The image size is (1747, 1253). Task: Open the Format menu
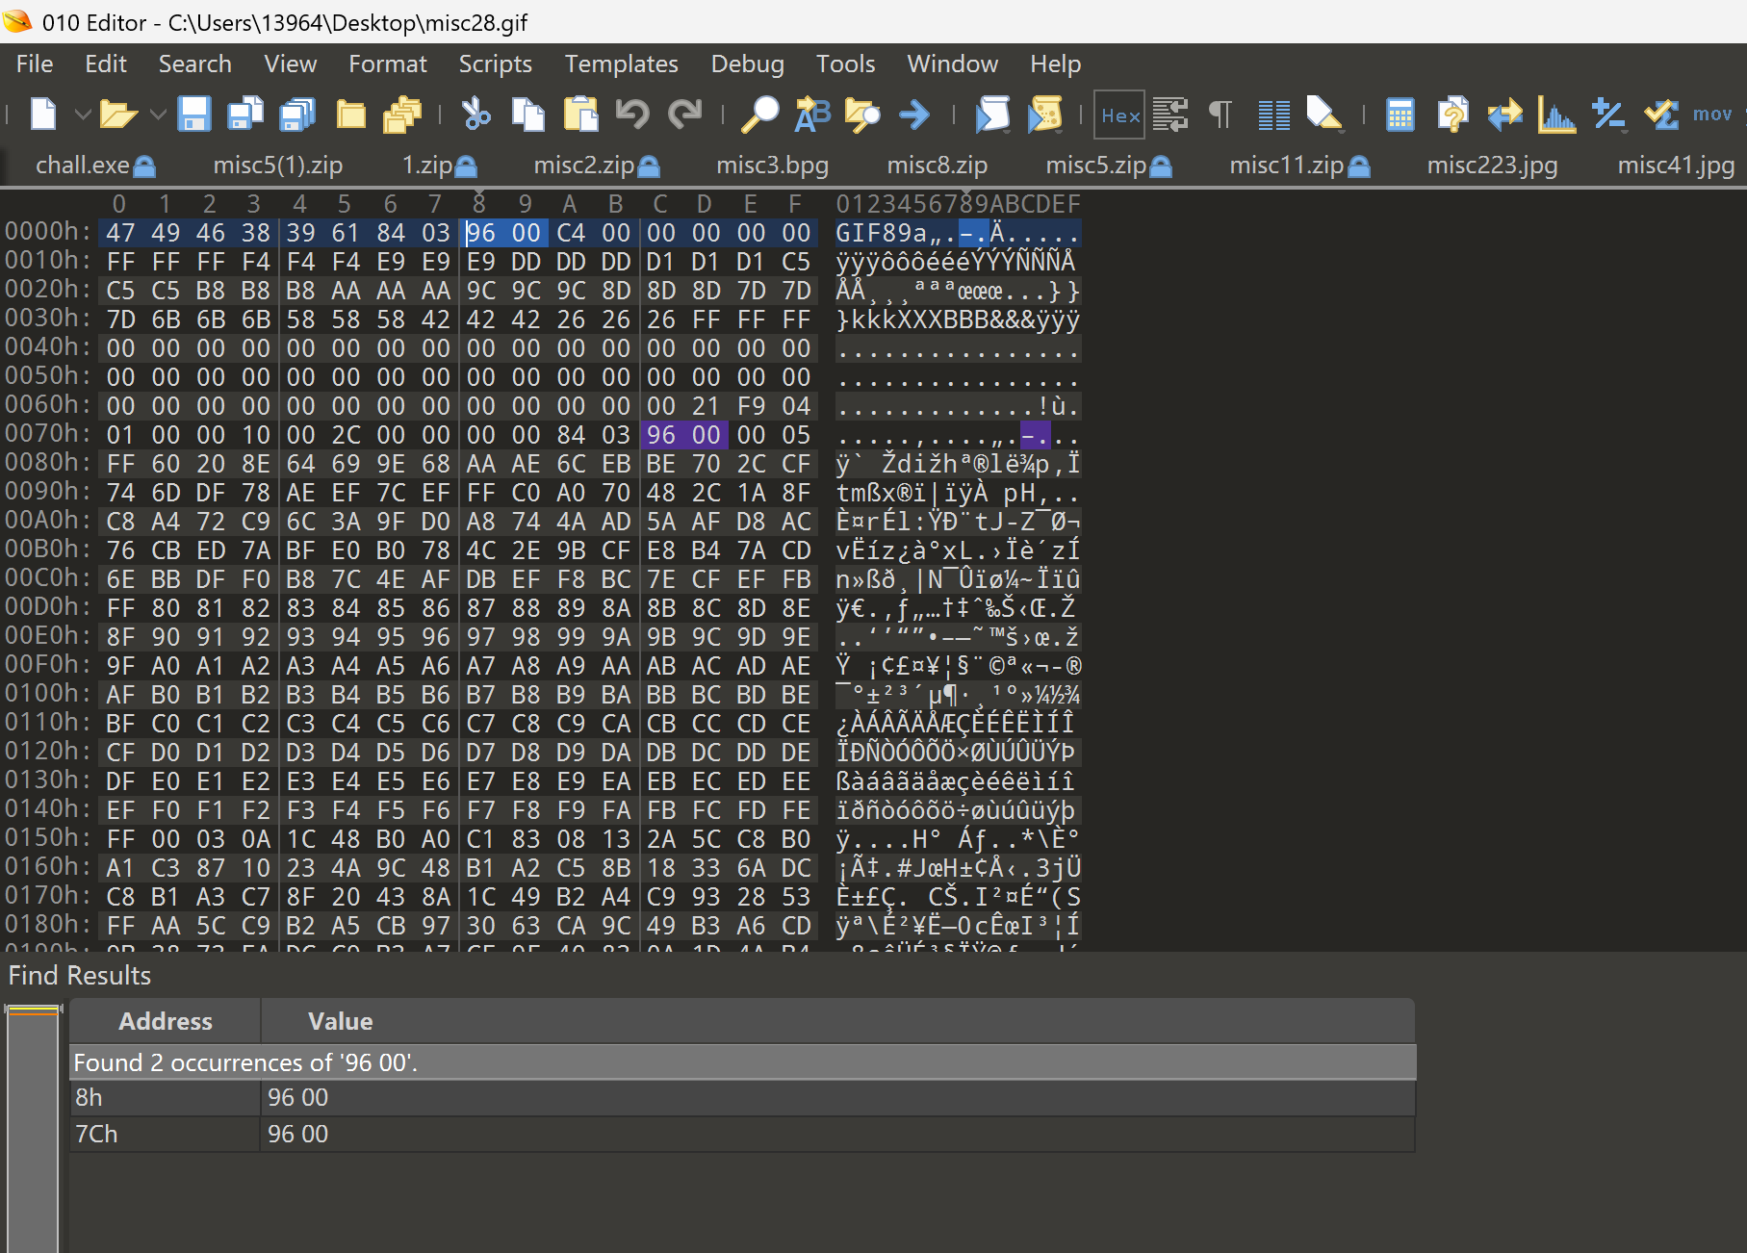388,64
